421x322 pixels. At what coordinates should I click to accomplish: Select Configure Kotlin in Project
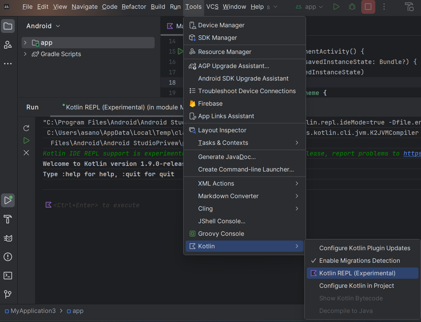pyautogui.click(x=362, y=286)
